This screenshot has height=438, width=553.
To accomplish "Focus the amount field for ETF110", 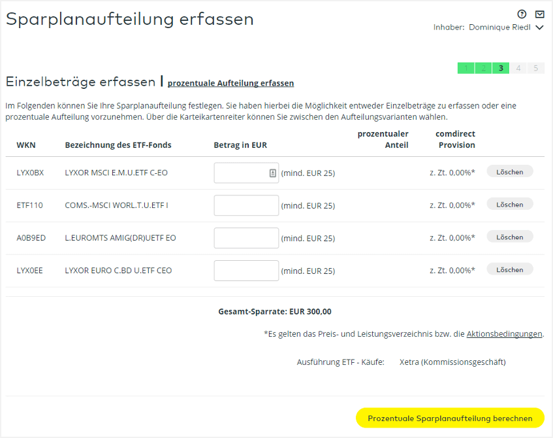I will 246,205.
